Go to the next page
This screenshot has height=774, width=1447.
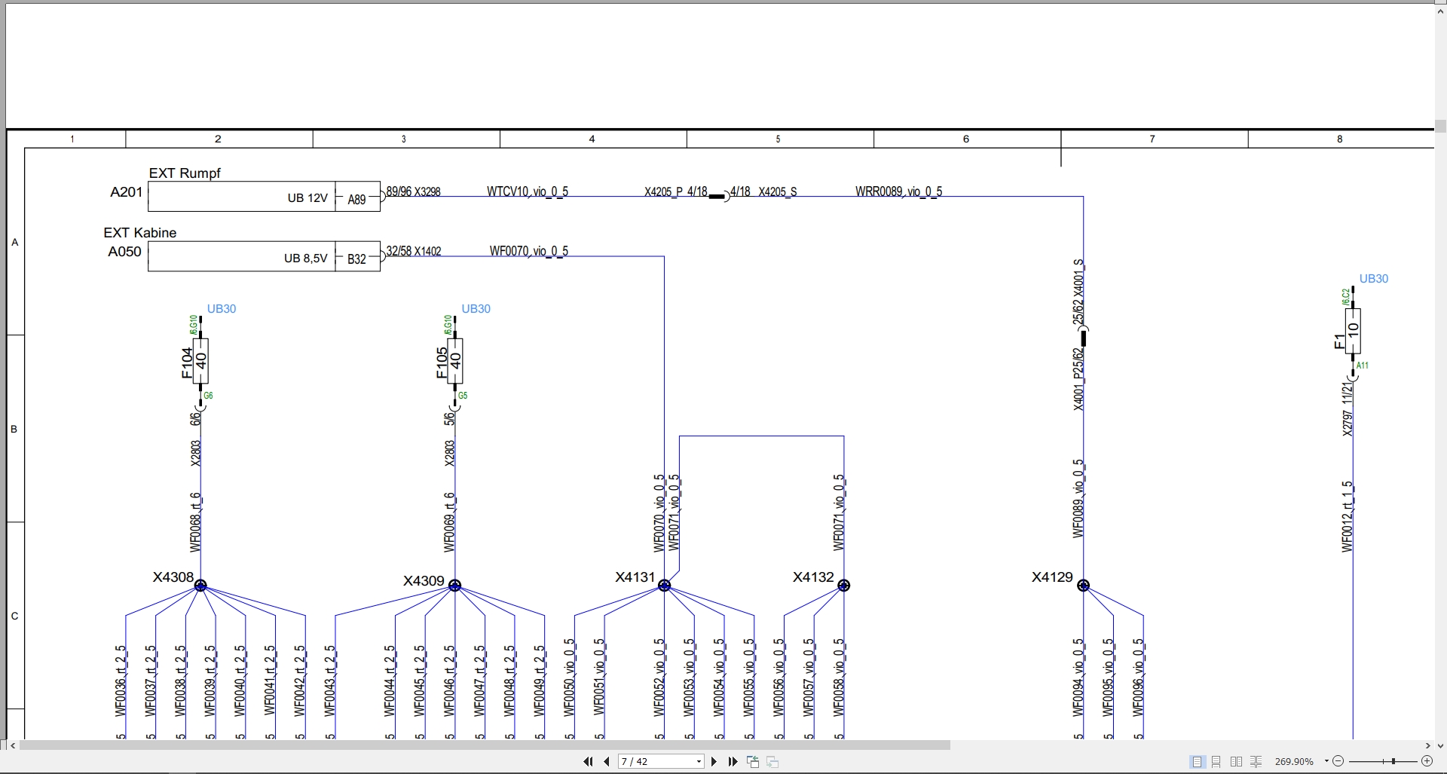(x=714, y=762)
